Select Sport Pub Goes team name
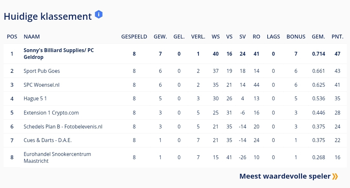 (42, 71)
